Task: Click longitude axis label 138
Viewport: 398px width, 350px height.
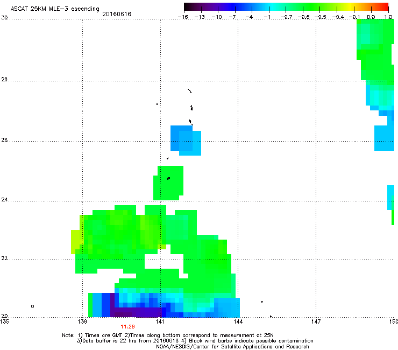Action: tap(82, 321)
